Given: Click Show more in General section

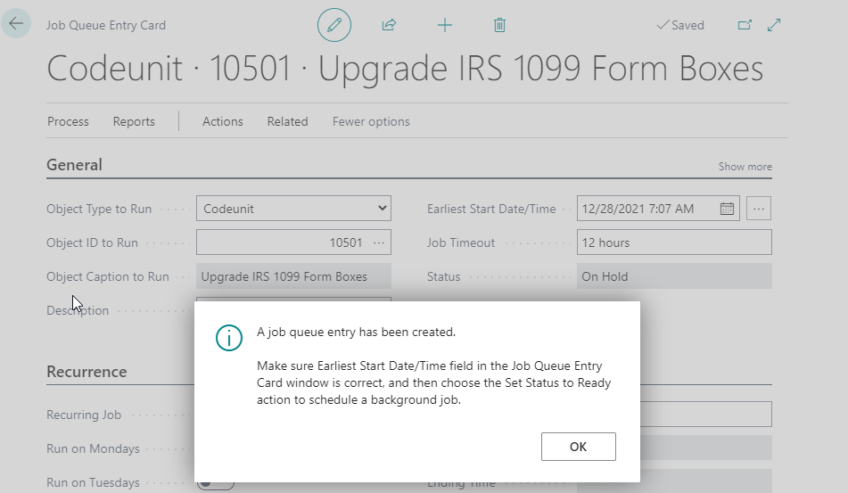Looking at the screenshot, I should click(x=745, y=167).
